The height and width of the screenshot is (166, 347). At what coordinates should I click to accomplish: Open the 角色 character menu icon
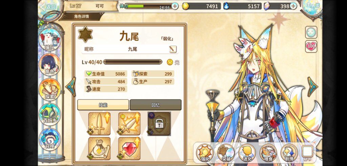point(49,64)
